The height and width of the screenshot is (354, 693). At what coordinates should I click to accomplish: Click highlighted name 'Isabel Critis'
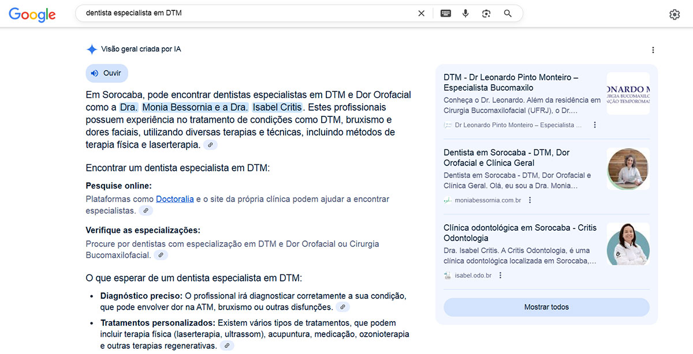pyautogui.click(x=277, y=107)
